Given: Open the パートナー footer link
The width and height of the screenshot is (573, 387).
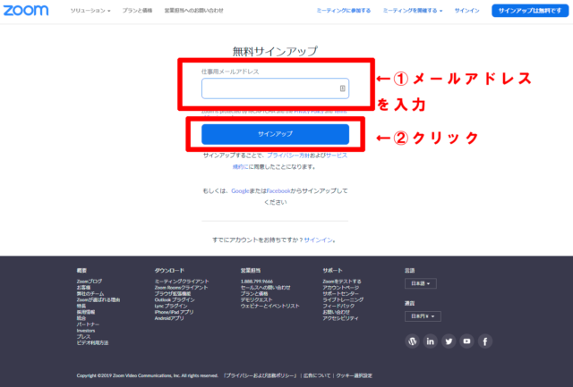Looking at the screenshot, I should (88, 324).
